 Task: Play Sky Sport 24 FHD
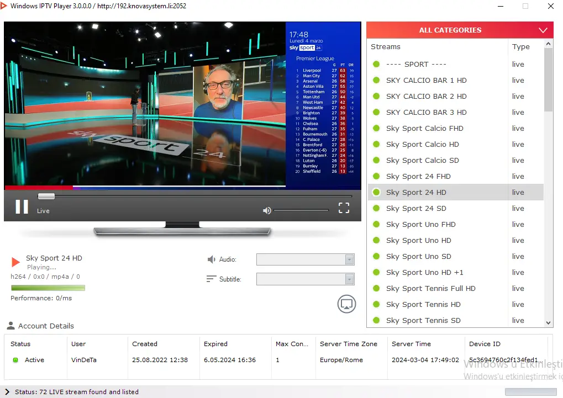pos(455,176)
